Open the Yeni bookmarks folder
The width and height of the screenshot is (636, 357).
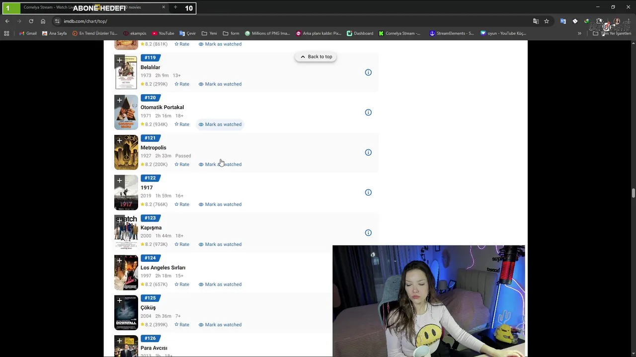[x=209, y=33]
